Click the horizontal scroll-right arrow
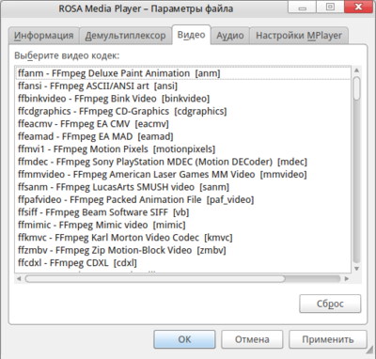This screenshot has height=359, width=376. pos(347,278)
